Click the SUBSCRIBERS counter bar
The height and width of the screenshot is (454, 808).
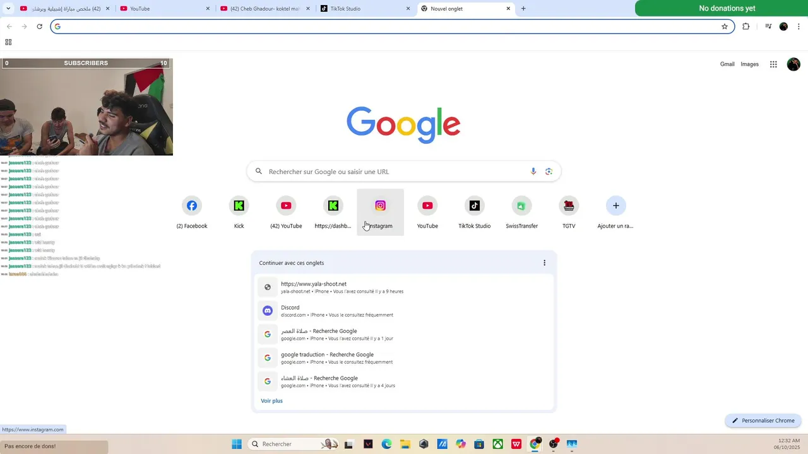pyautogui.click(x=86, y=63)
